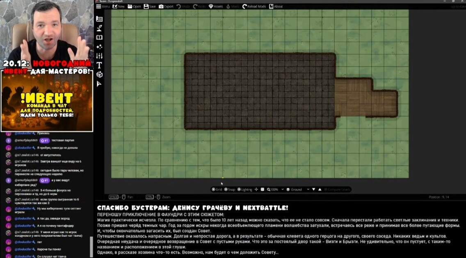Click the 'of запустилось' chat message

click(x=50, y=155)
